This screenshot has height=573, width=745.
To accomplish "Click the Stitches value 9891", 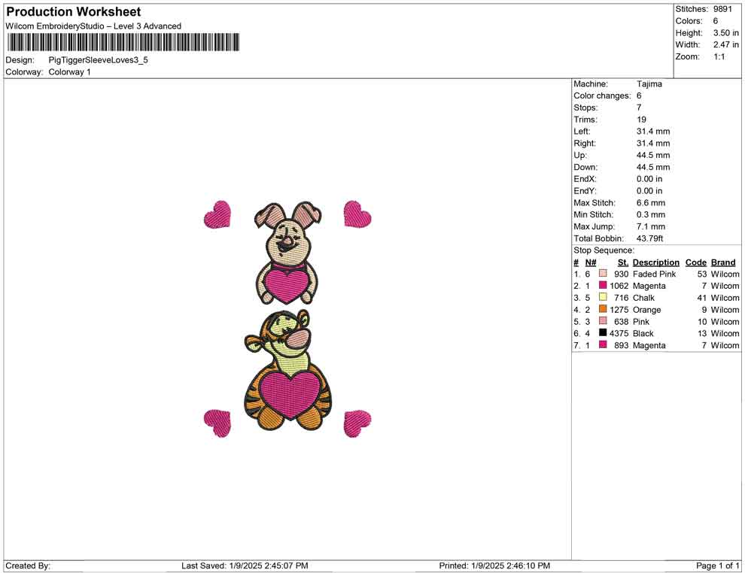I will coord(722,9).
